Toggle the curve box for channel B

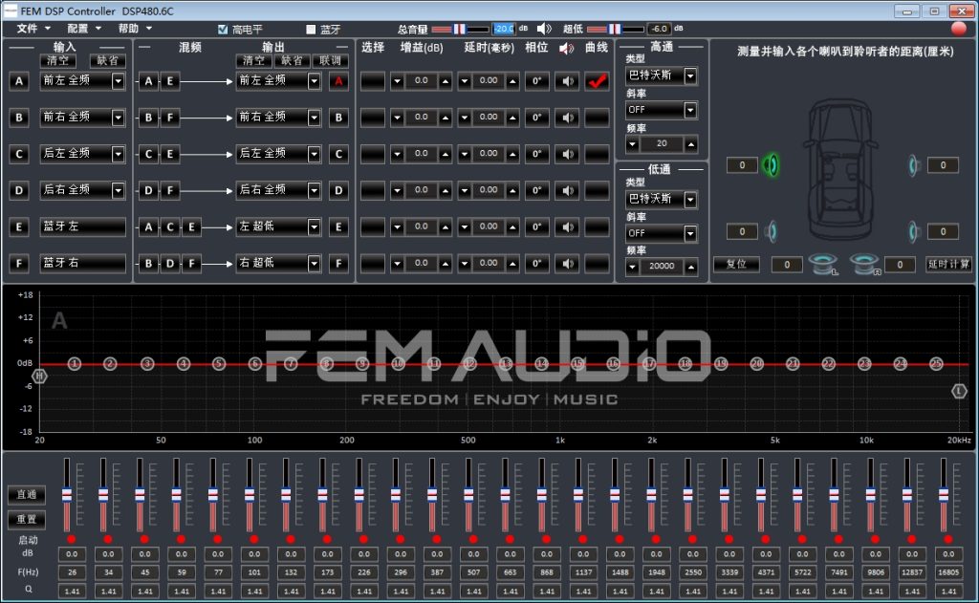(x=597, y=118)
